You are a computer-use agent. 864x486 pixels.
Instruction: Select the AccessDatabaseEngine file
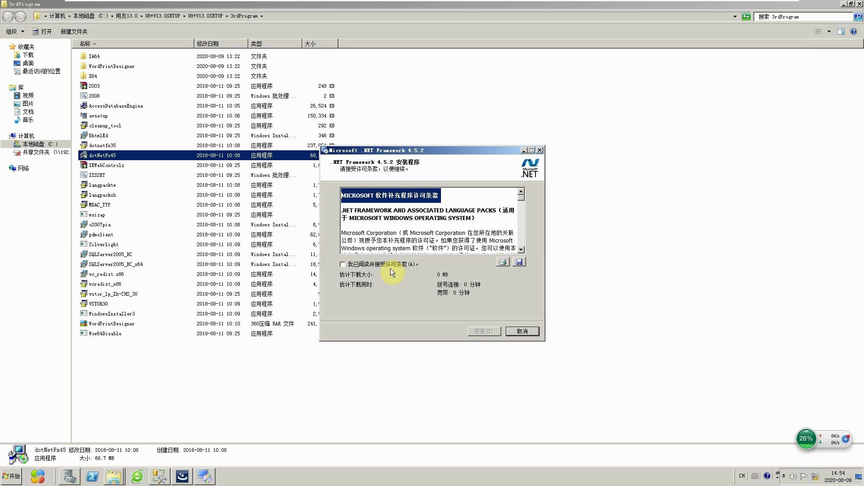116,106
